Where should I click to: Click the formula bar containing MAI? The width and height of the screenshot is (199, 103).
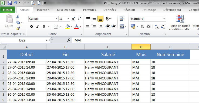coord(136,40)
